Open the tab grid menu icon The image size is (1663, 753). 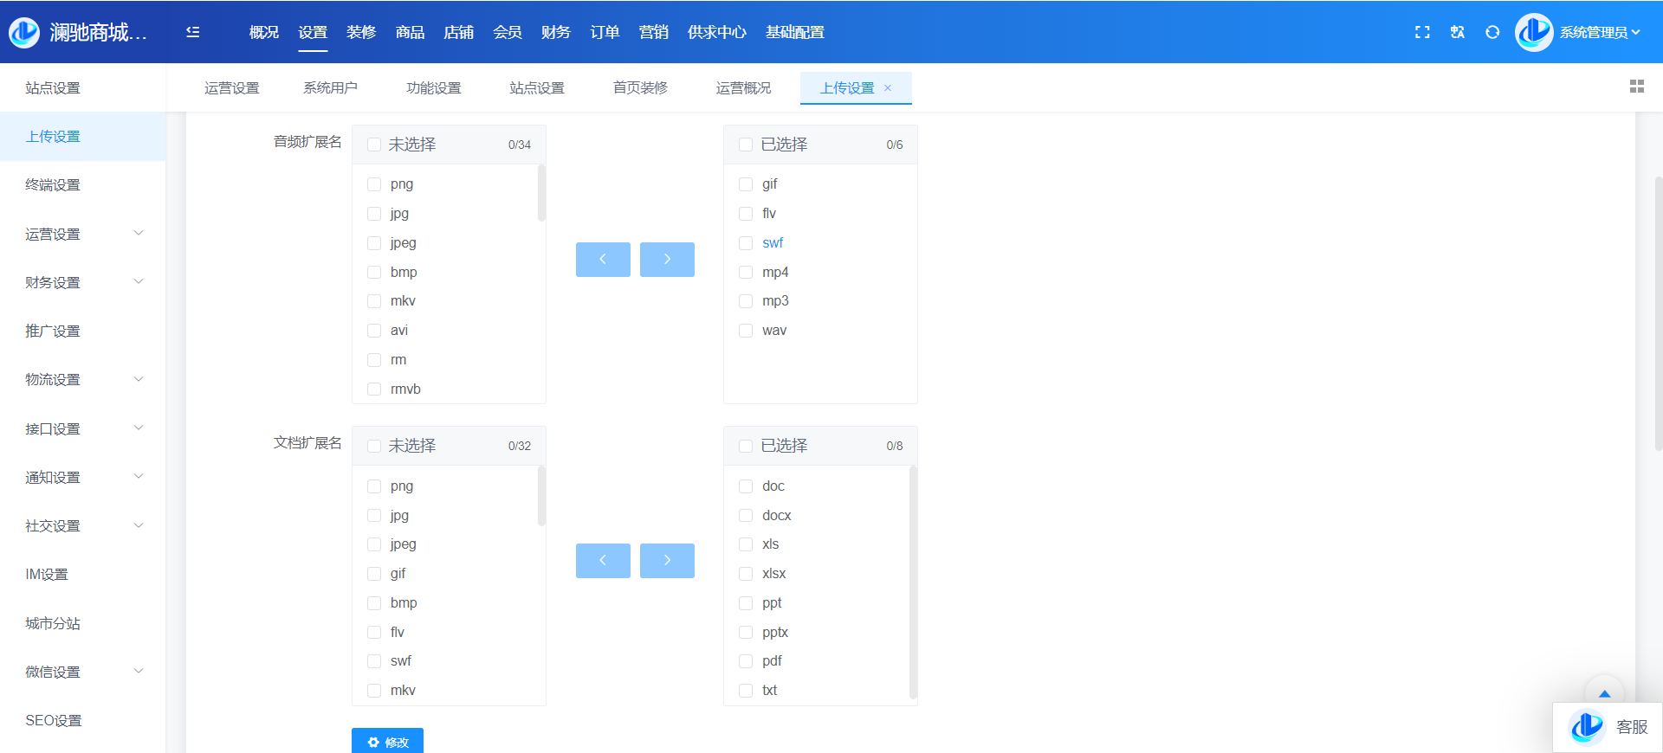pos(1636,87)
